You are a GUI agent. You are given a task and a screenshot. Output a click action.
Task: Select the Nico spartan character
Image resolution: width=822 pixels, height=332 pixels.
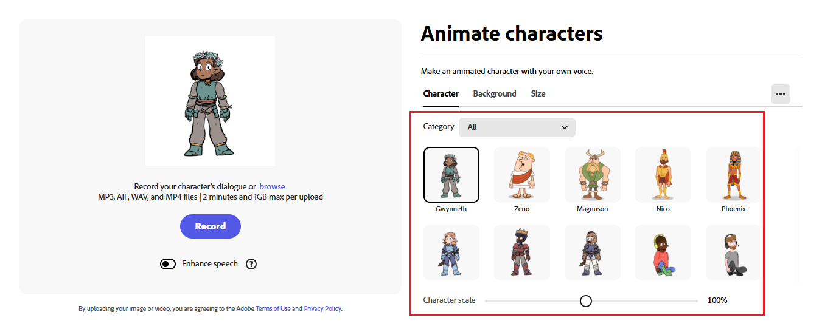click(663, 175)
